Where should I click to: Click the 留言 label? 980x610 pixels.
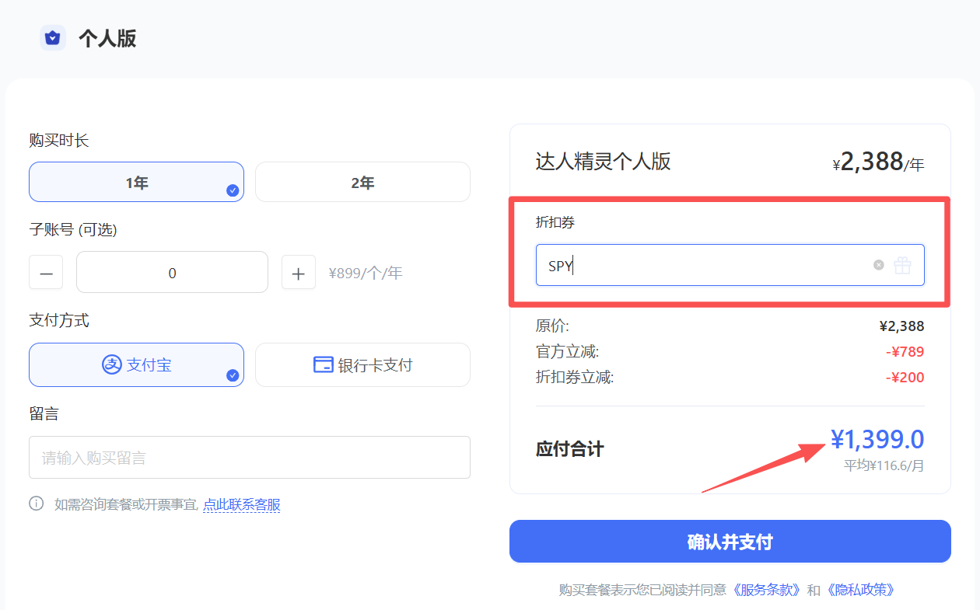(44, 413)
